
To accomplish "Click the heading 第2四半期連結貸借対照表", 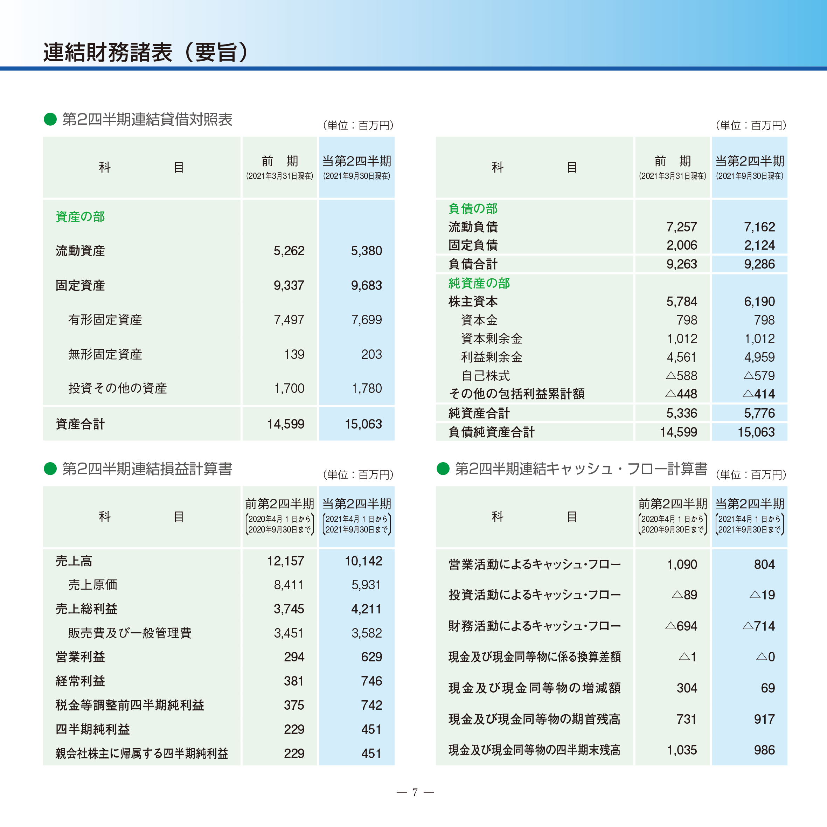I will [147, 119].
